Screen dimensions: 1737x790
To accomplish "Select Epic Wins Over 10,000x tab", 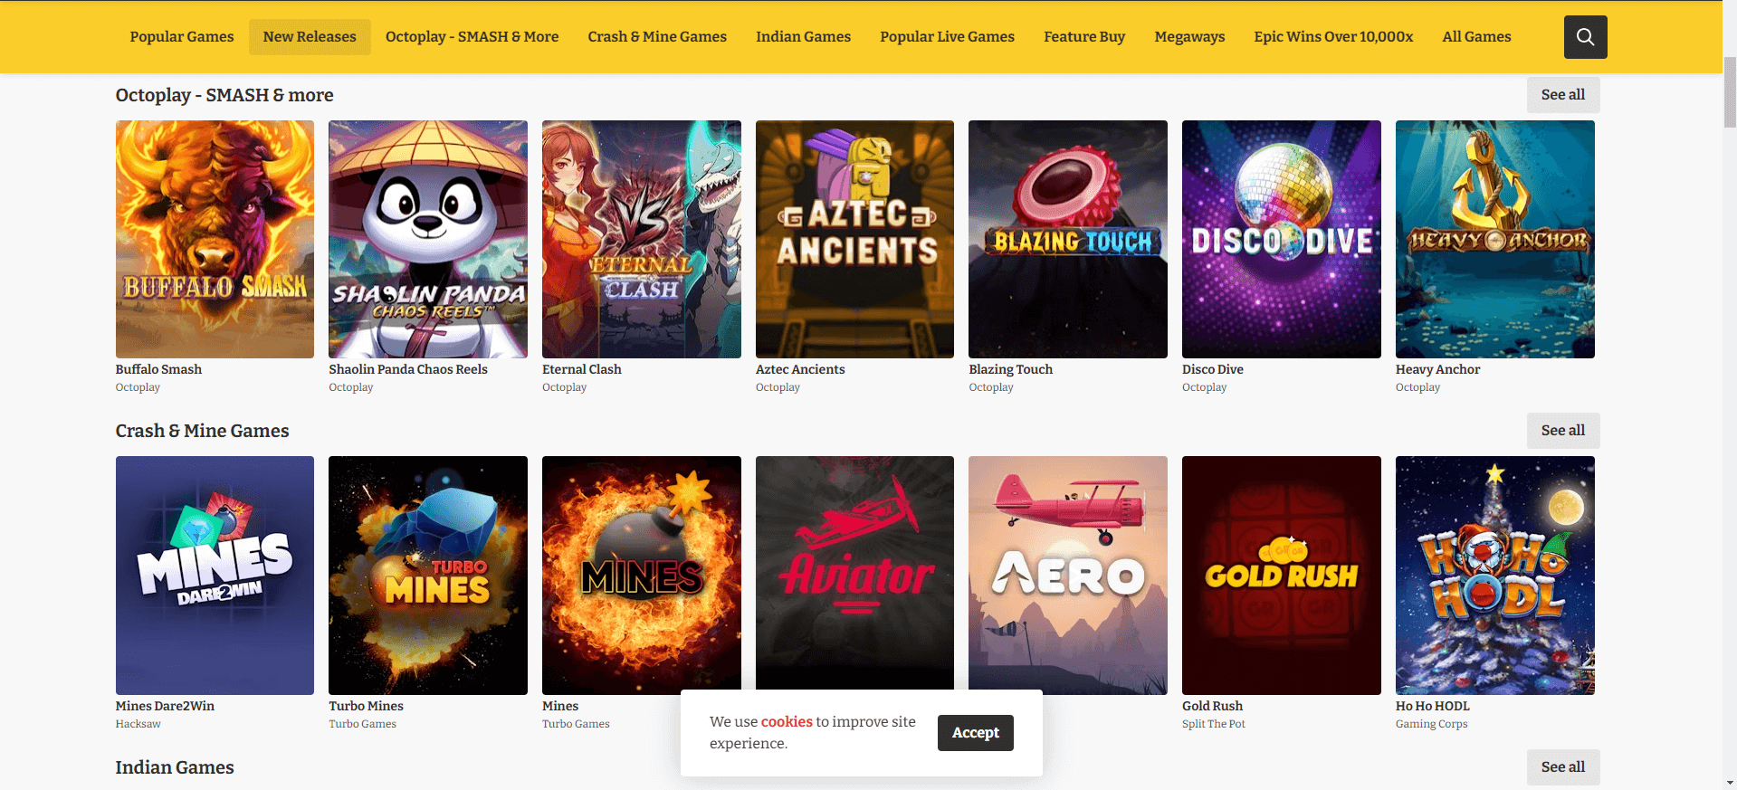I will pos(1333,37).
